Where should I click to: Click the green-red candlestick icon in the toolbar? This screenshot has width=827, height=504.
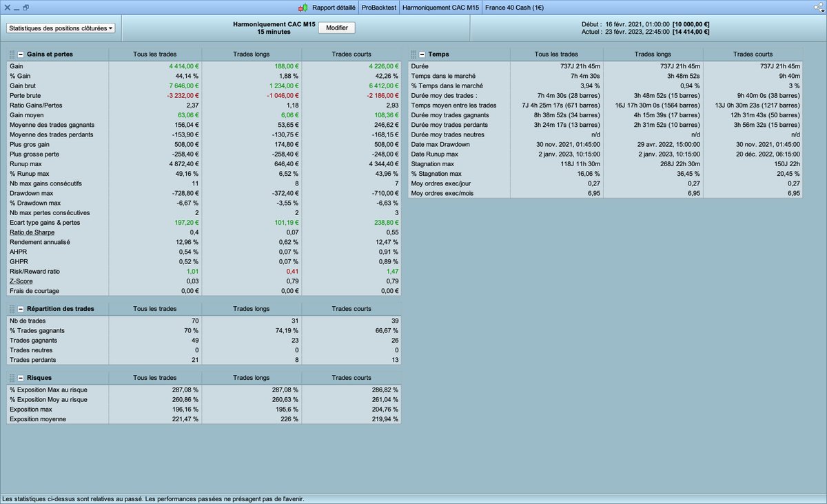click(x=302, y=8)
